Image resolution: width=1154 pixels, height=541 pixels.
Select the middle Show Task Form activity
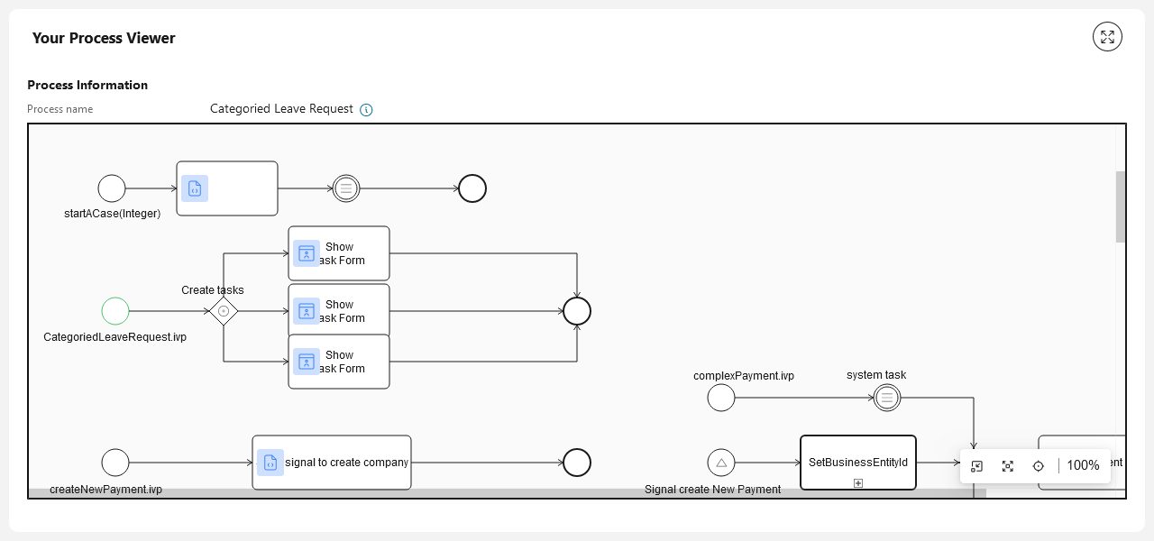(339, 309)
